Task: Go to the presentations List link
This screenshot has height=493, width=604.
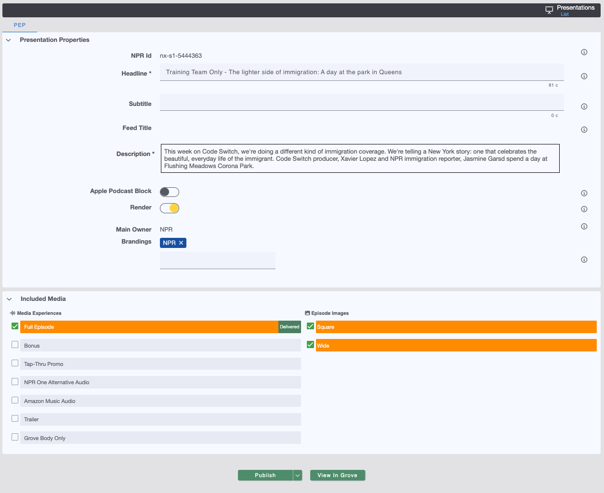Action: pyautogui.click(x=565, y=14)
